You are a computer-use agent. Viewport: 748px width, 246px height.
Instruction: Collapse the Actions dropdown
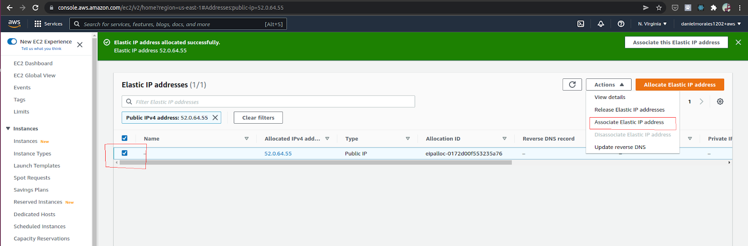pos(609,84)
